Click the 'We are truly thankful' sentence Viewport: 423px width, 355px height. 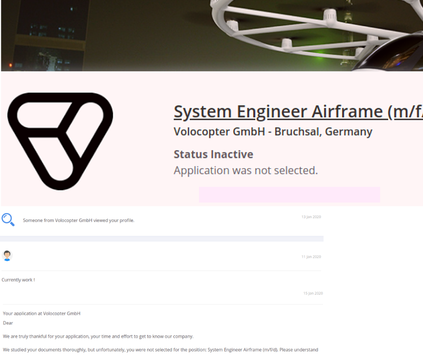[x=98, y=337]
